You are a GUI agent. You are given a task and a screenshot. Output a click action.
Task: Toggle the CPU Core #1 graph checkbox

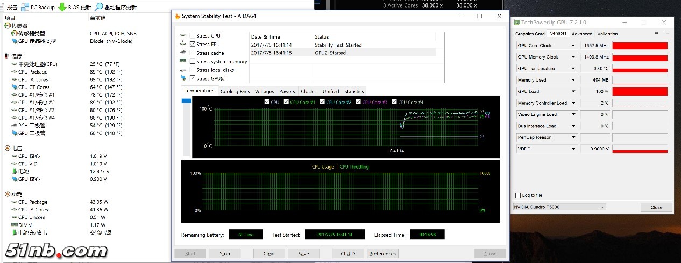[x=286, y=102]
